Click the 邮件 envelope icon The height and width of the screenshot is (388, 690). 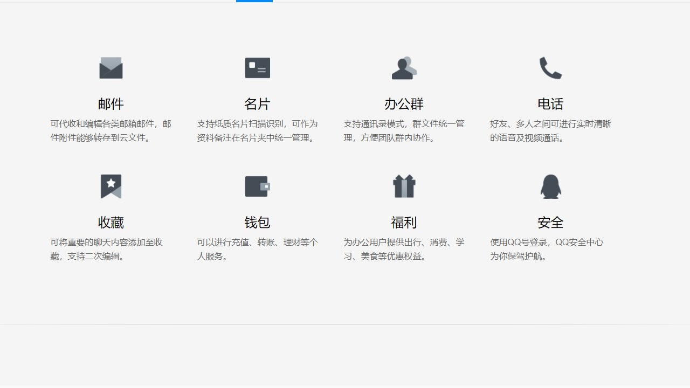[111, 68]
